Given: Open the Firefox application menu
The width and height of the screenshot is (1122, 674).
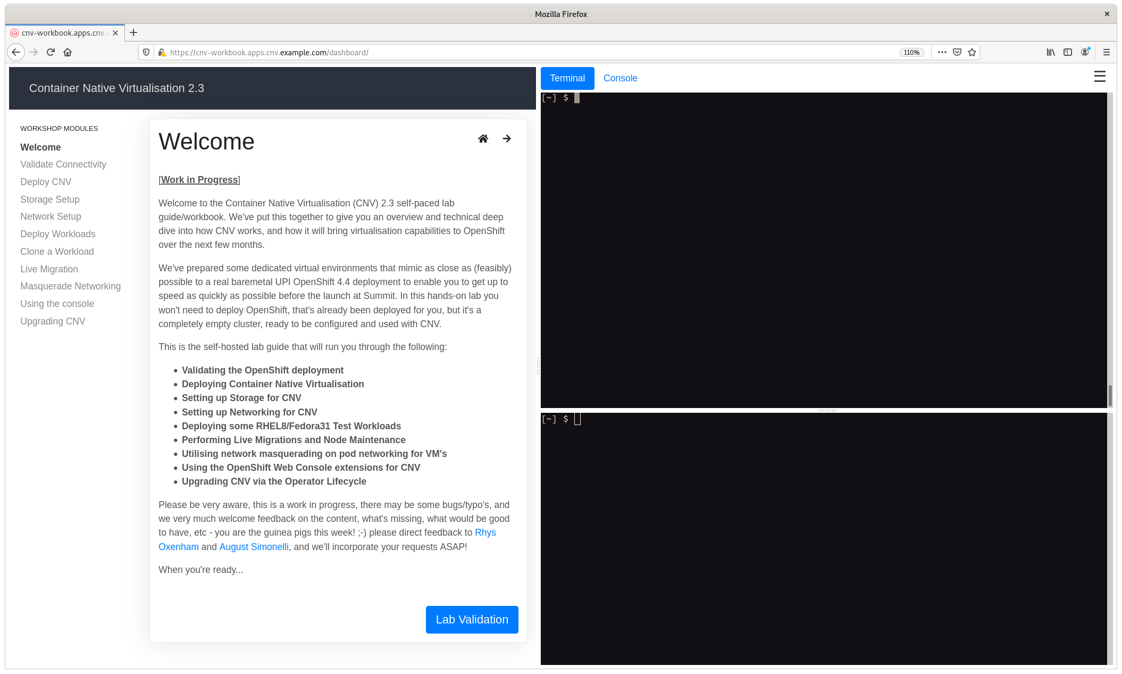Looking at the screenshot, I should pos(1107,52).
